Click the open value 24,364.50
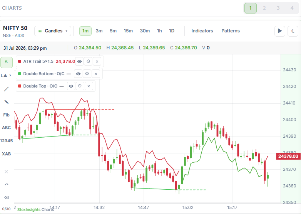Screen dimensions: 301x214 pyautogui.click(x=90, y=48)
